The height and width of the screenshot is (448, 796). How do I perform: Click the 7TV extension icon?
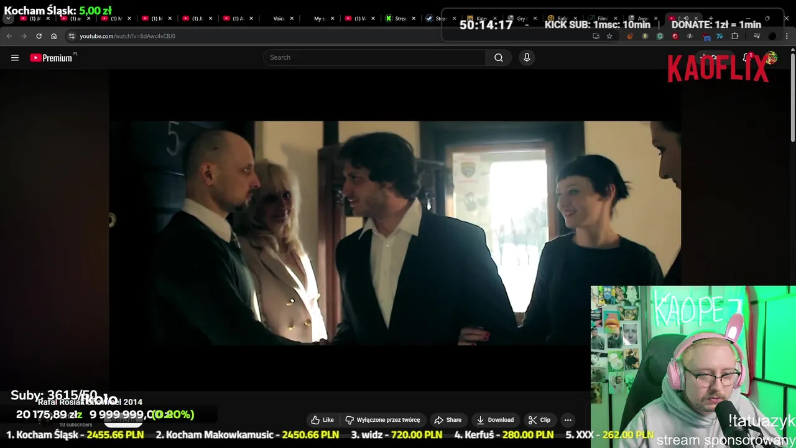click(720, 36)
